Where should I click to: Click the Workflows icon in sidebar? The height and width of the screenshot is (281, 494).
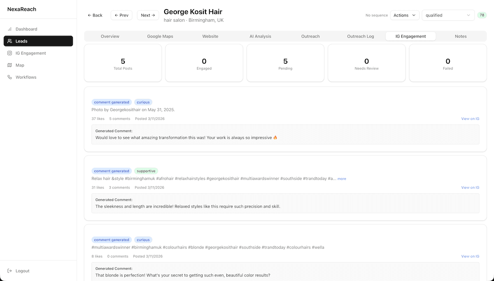tap(10, 77)
